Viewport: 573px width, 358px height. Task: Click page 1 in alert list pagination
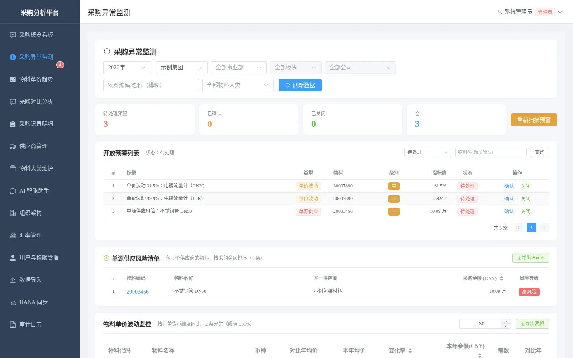532,228
